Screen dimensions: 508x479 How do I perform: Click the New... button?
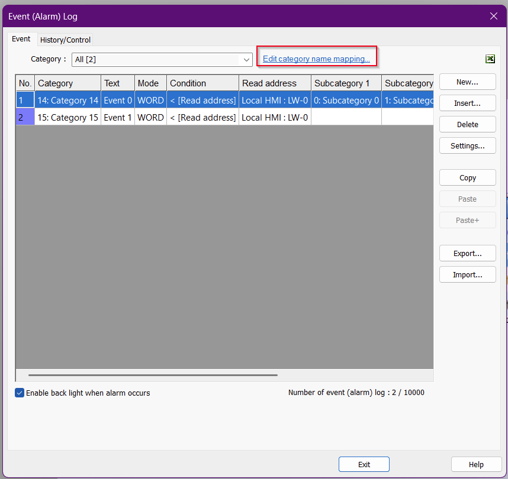click(x=467, y=82)
